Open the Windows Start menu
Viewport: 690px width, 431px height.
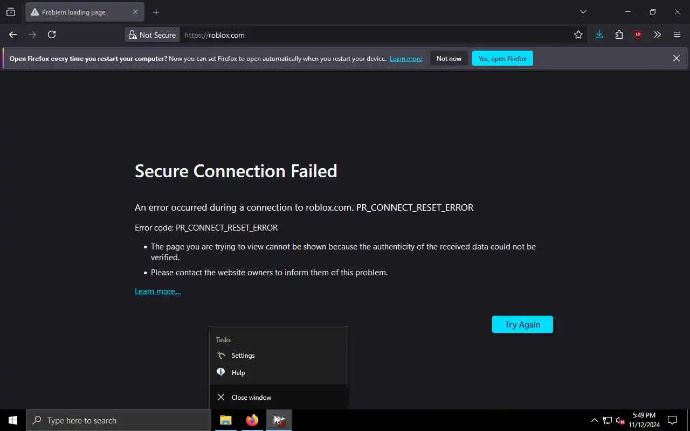13,420
